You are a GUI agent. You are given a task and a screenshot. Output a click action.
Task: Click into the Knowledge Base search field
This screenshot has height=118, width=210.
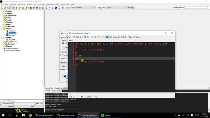[196, 8]
